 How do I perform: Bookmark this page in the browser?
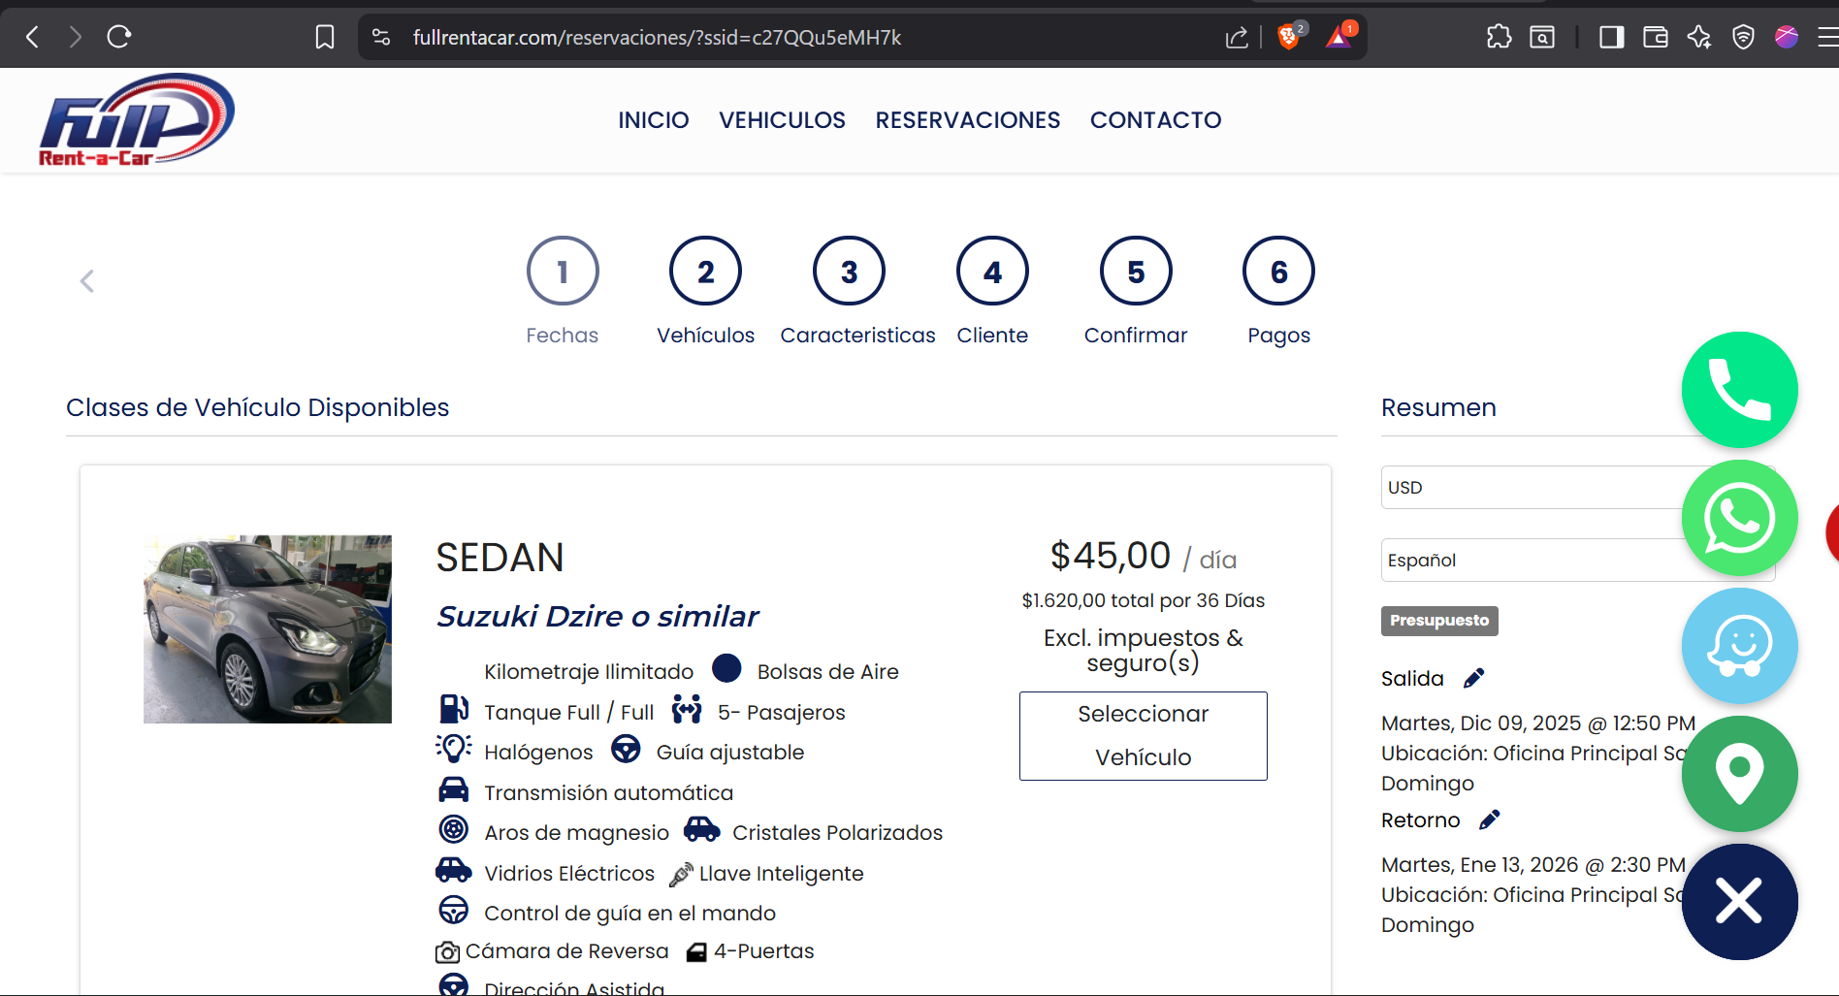[x=325, y=37]
